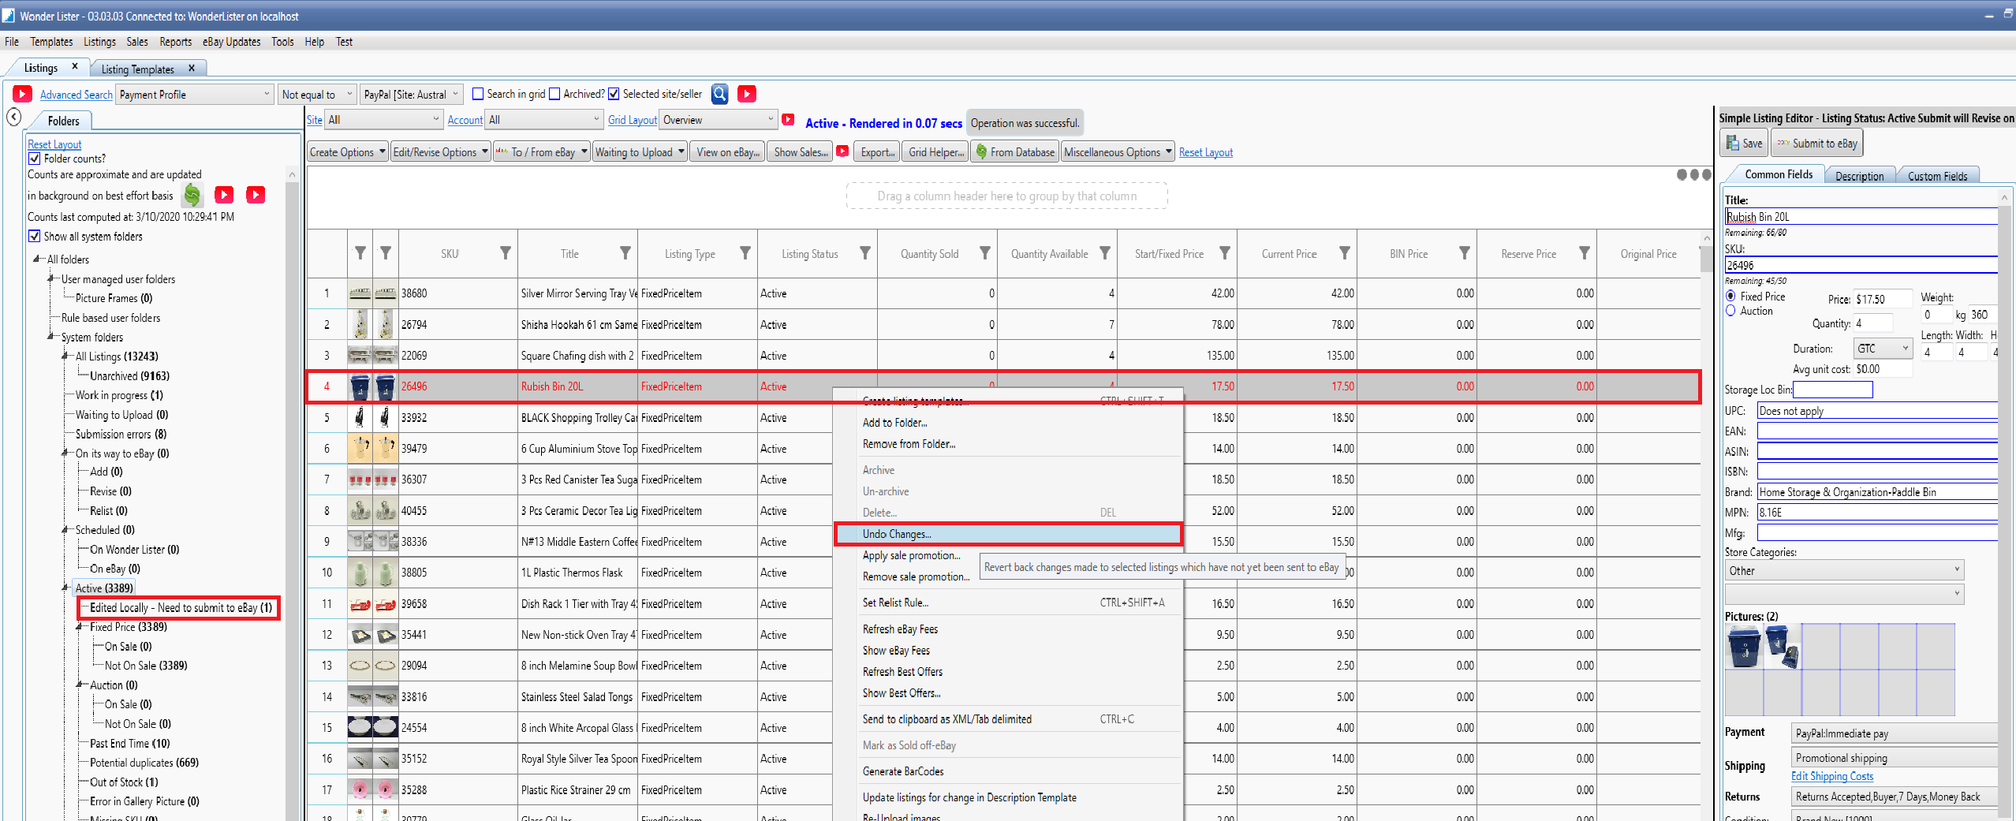This screenshot has height=821, width=2016.
Task: Click the SKU column filter icon
Action: click(x=506, y=253)
